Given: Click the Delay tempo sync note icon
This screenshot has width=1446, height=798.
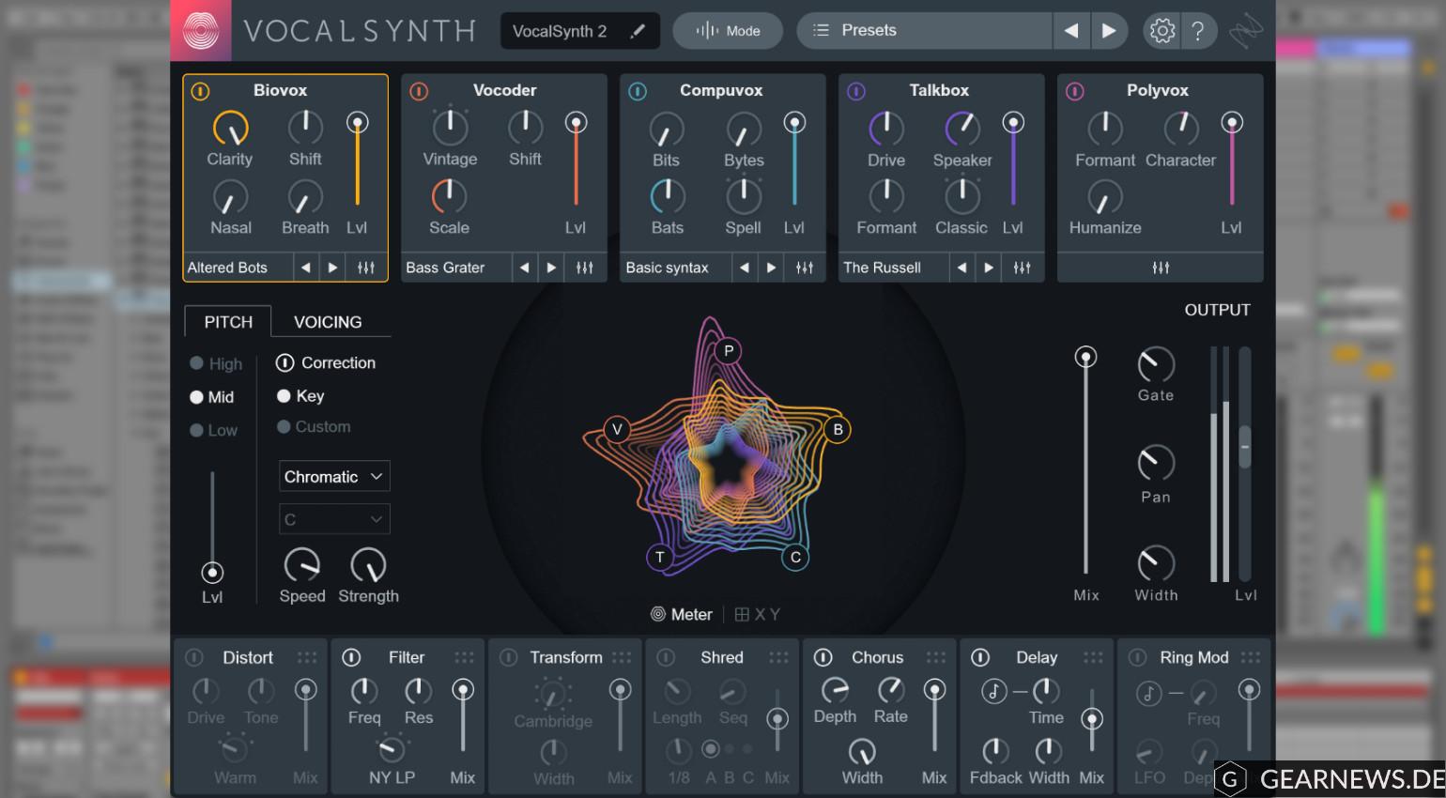Looking at the screenshot, I should [x=993, y=692].
